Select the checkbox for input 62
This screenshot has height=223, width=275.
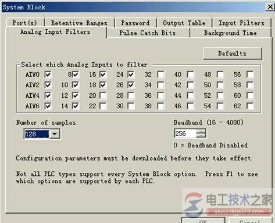pos(250,106)
